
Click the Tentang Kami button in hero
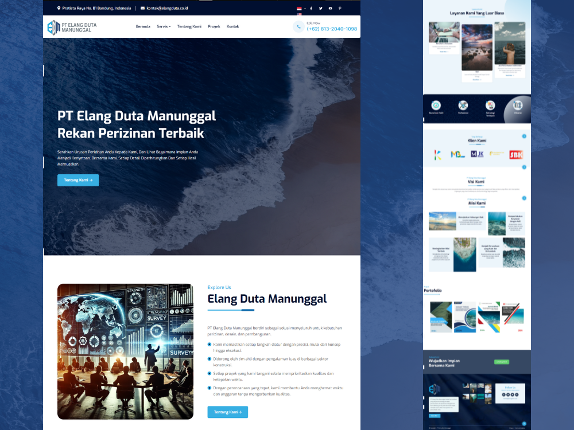tap(78, 180)
